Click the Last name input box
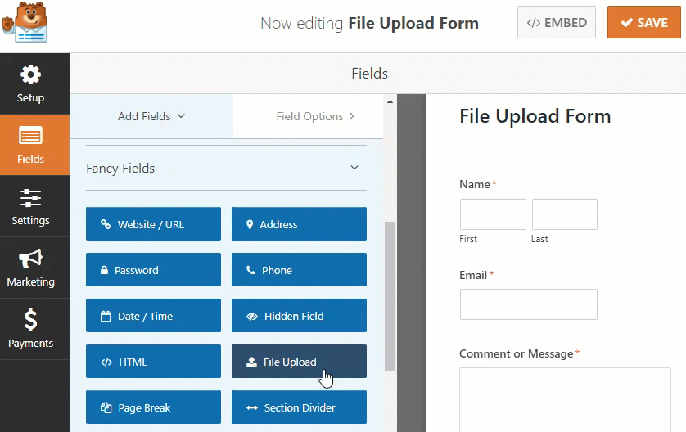The height and width of the screenshot is (432, 686). (565, 214)
